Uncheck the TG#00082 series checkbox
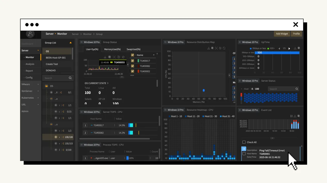 tap(133, 66)
